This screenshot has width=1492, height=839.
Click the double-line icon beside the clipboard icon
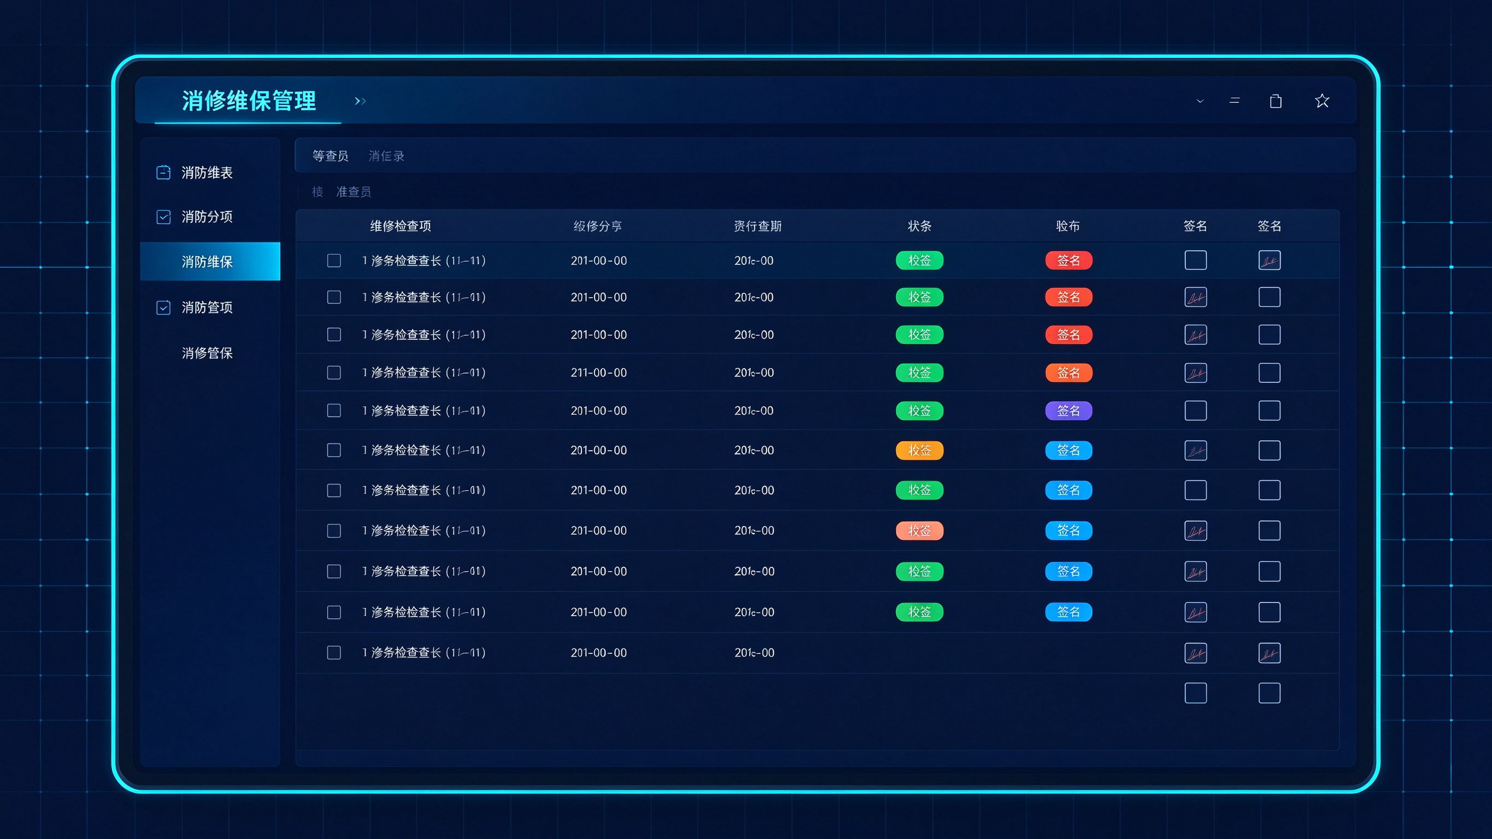[1234, 101]
